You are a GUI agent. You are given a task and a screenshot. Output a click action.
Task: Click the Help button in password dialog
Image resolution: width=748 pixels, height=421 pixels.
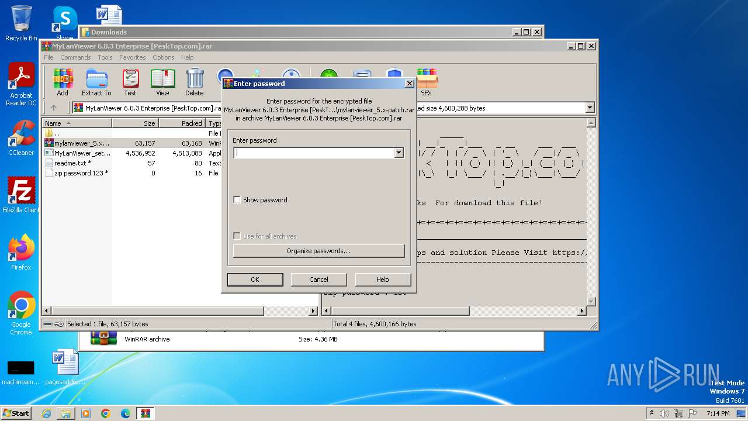tap(383, 279)
